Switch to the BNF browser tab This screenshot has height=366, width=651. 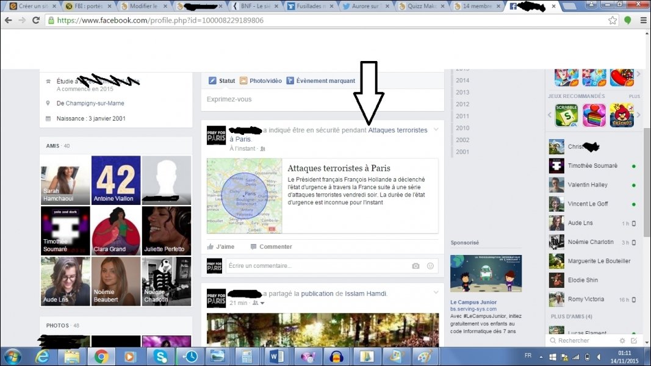[x=256, y=6]
